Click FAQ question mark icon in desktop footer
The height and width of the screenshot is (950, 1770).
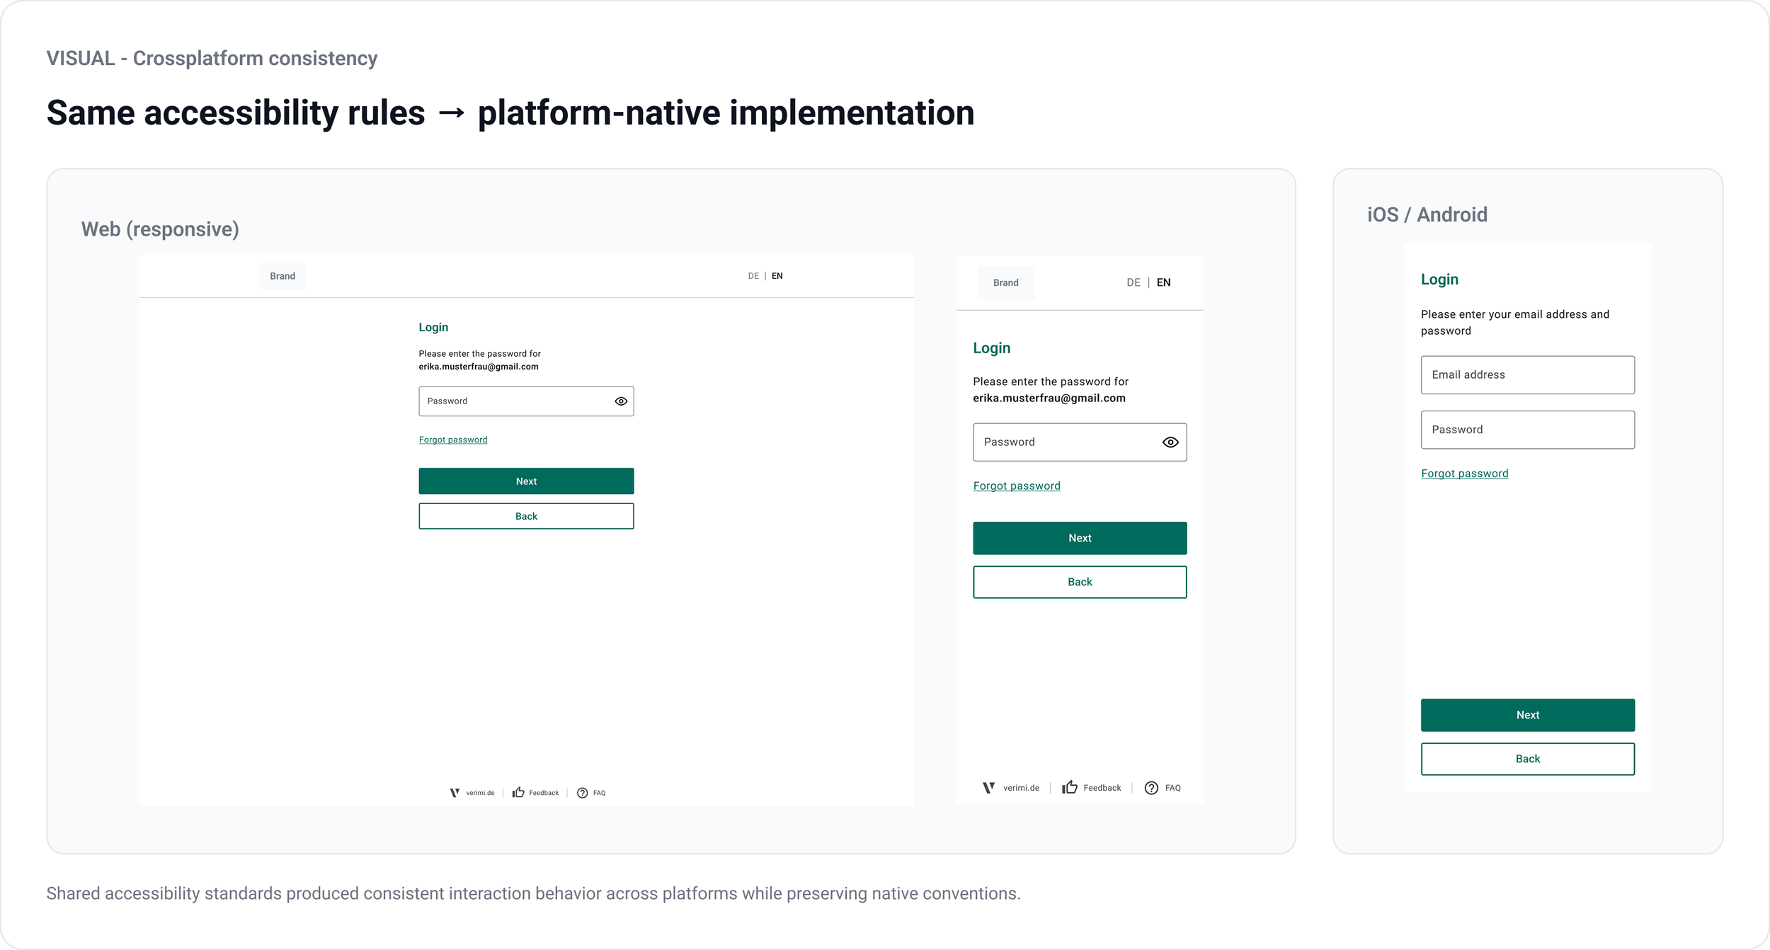(582, 793)
